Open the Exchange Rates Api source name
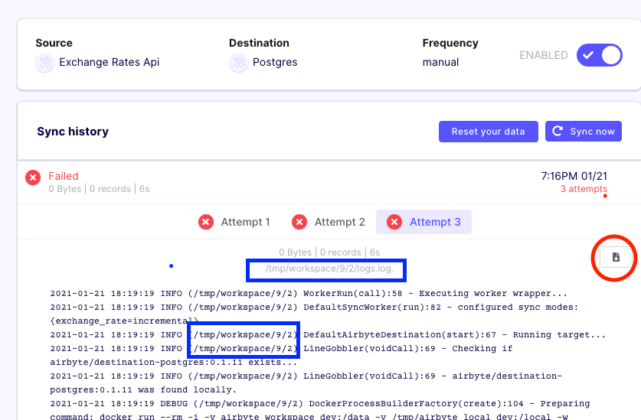641x420 pixels. 110,63
